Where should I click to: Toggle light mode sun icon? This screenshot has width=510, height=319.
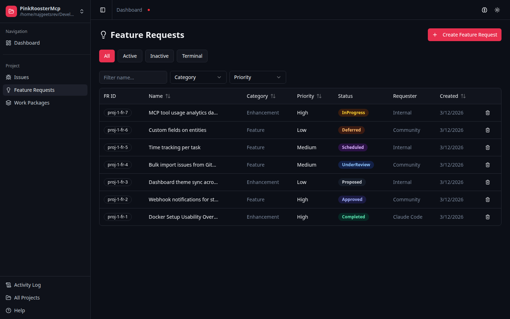click(x=497, y=10)
